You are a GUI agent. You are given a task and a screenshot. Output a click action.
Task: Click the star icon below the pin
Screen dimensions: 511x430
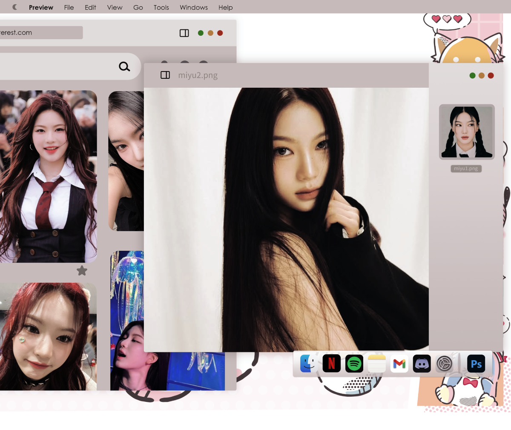click(82, 270)
